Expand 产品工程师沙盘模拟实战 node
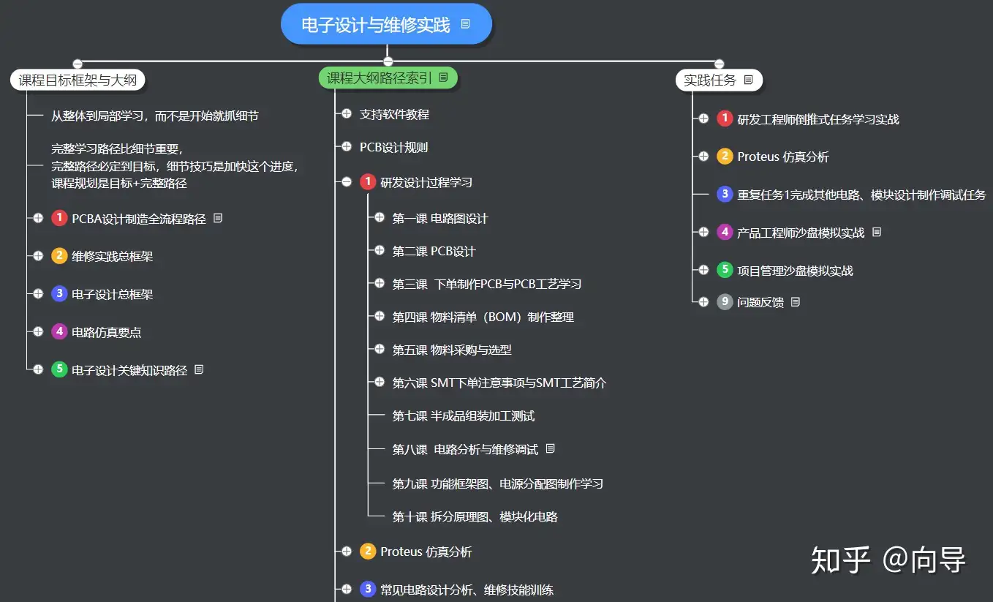Viewport: 993px width, 602px height. point(703,232)
